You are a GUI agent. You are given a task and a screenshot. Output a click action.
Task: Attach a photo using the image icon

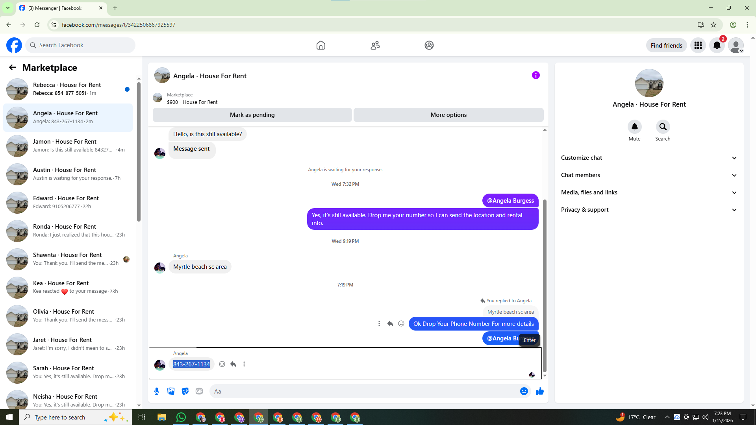[171, 391]
